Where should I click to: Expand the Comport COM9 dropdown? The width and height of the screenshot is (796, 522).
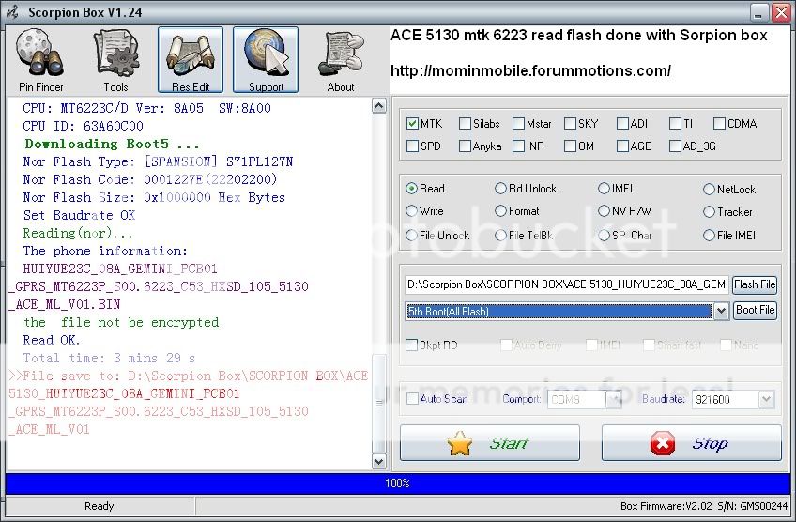point(614,400)
